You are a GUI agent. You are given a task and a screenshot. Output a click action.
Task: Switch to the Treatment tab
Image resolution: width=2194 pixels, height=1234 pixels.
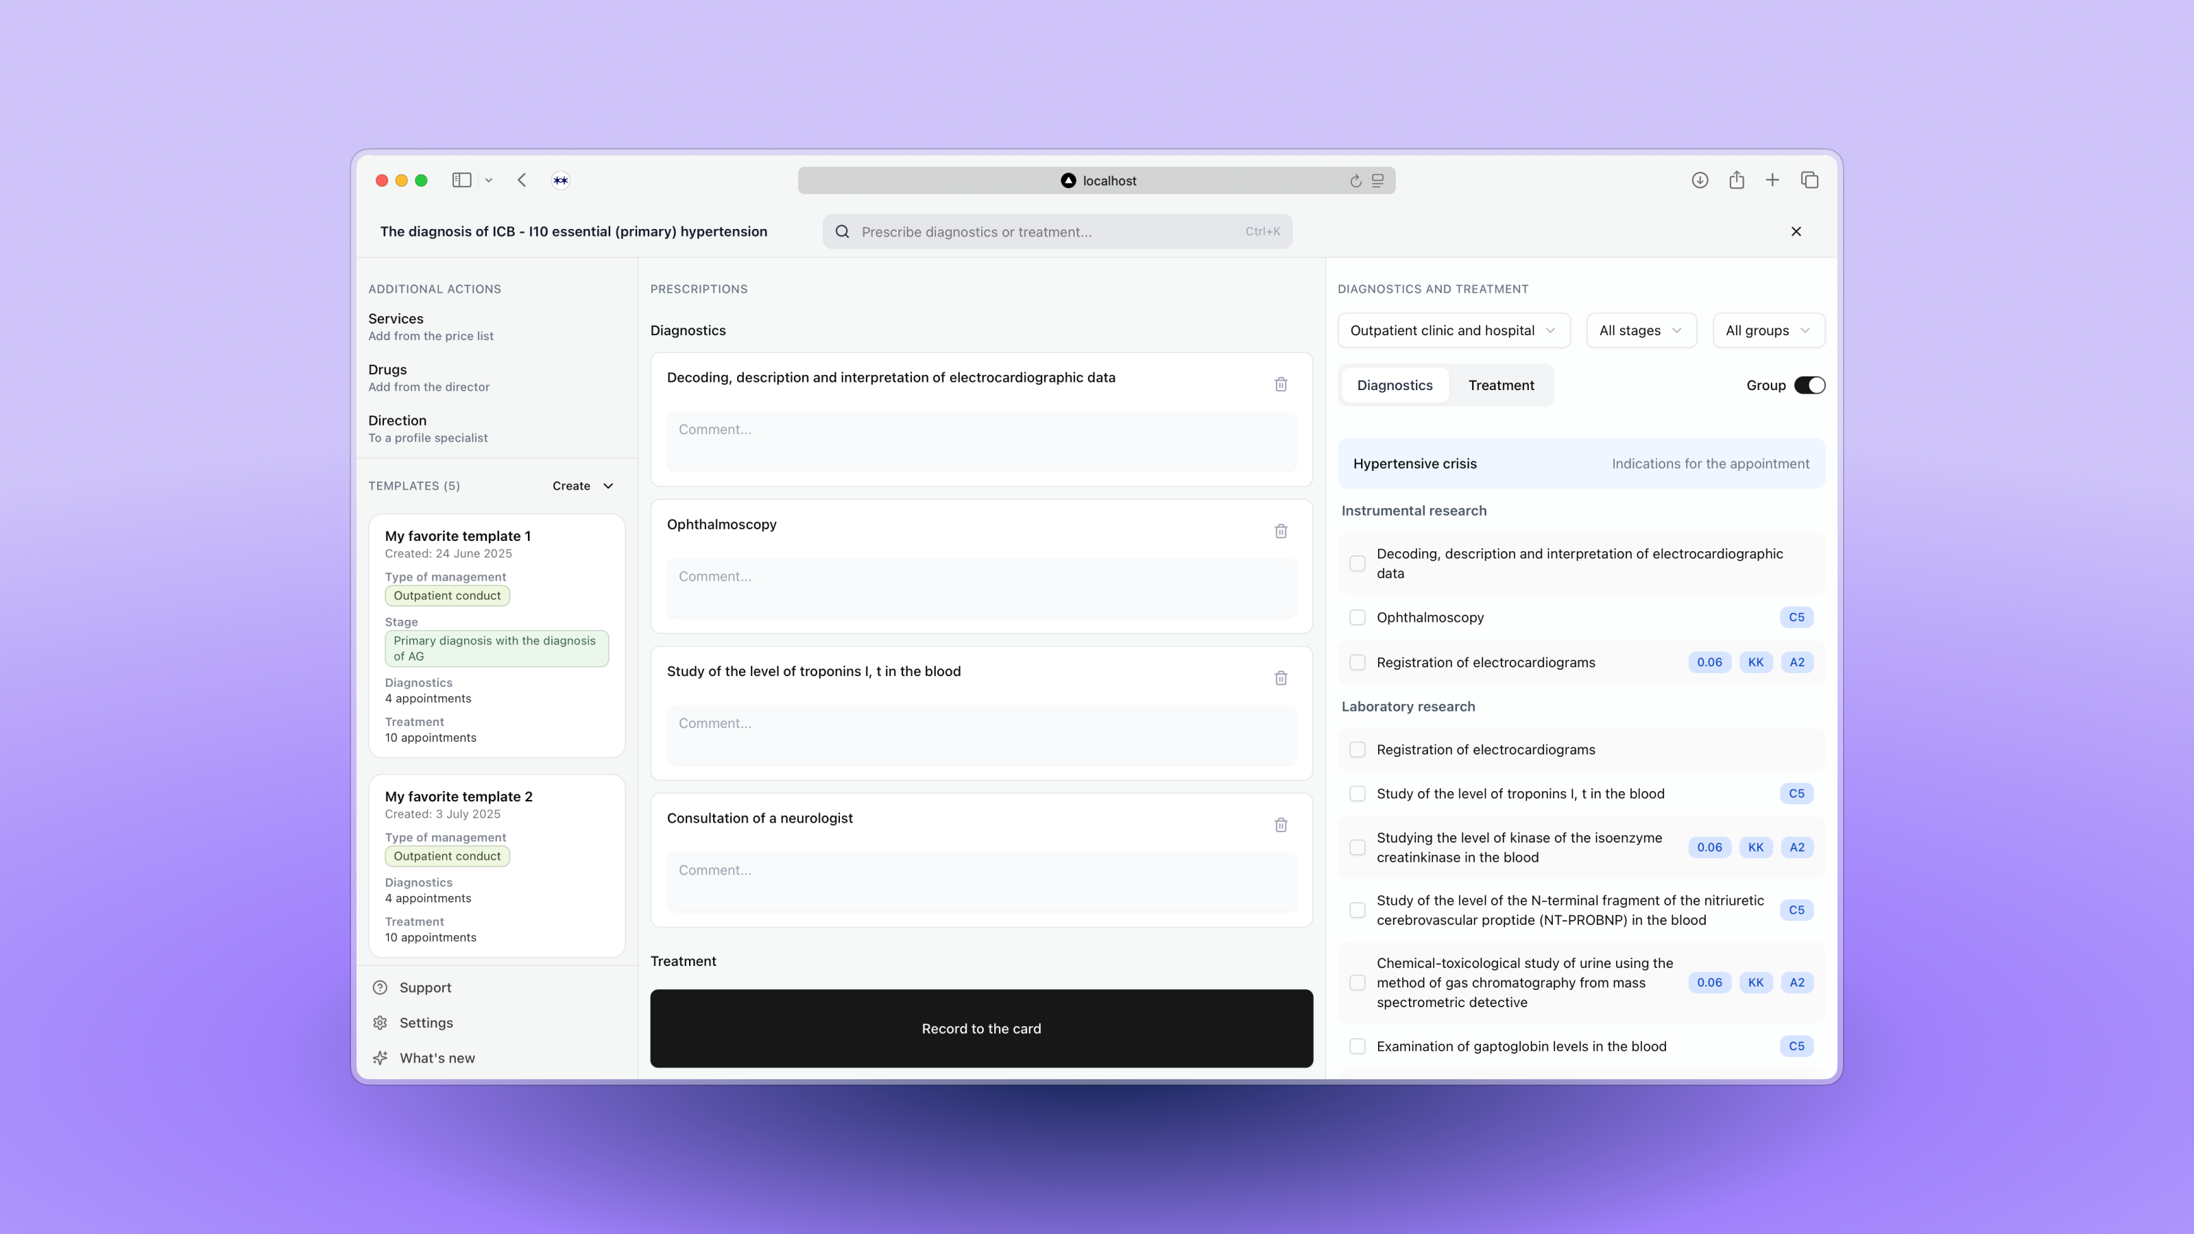click(1501, 385)
